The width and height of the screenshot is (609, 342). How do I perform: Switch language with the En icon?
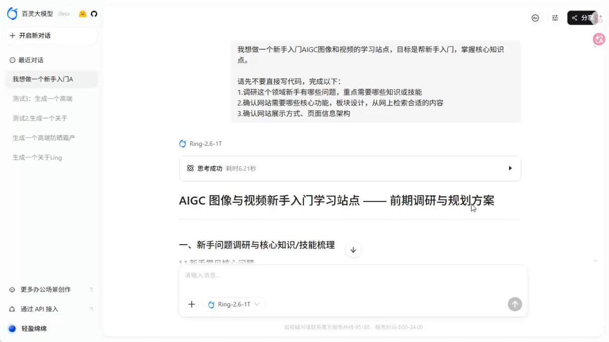click(x=535, y=18)
